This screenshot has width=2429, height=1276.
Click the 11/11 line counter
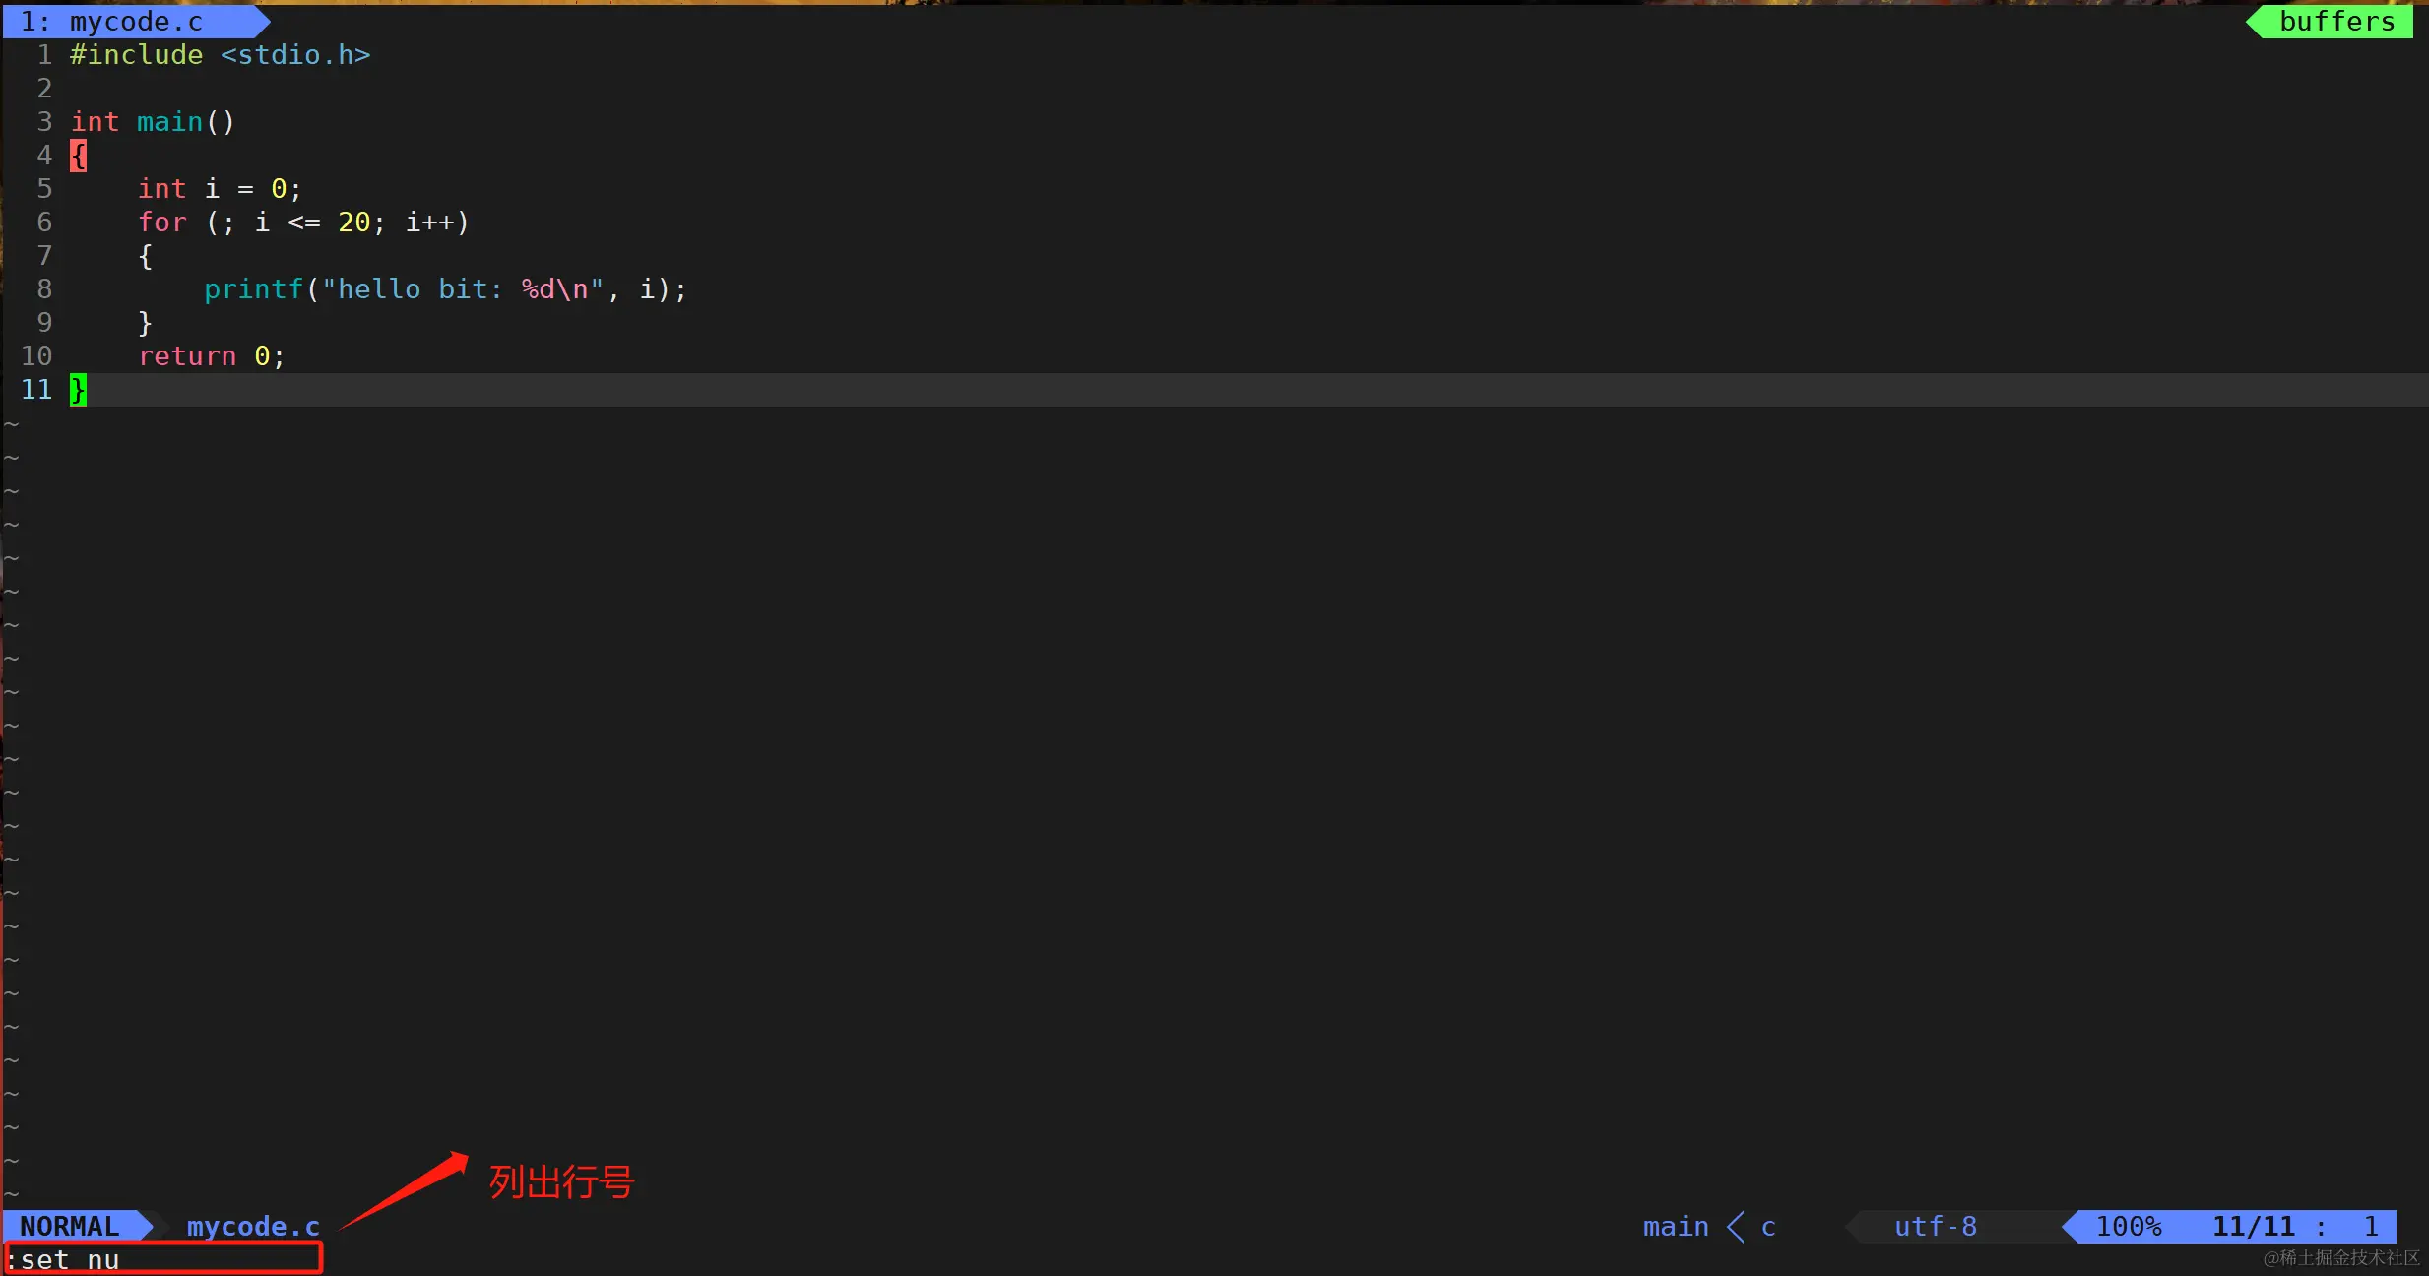click(x=2253, y=1227)
